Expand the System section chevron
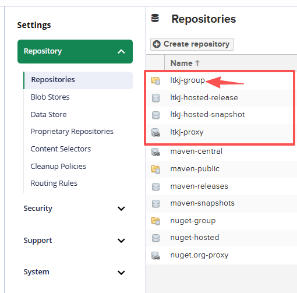The height and width of the screenshot is (293, 297). click(x=121, y=273)
